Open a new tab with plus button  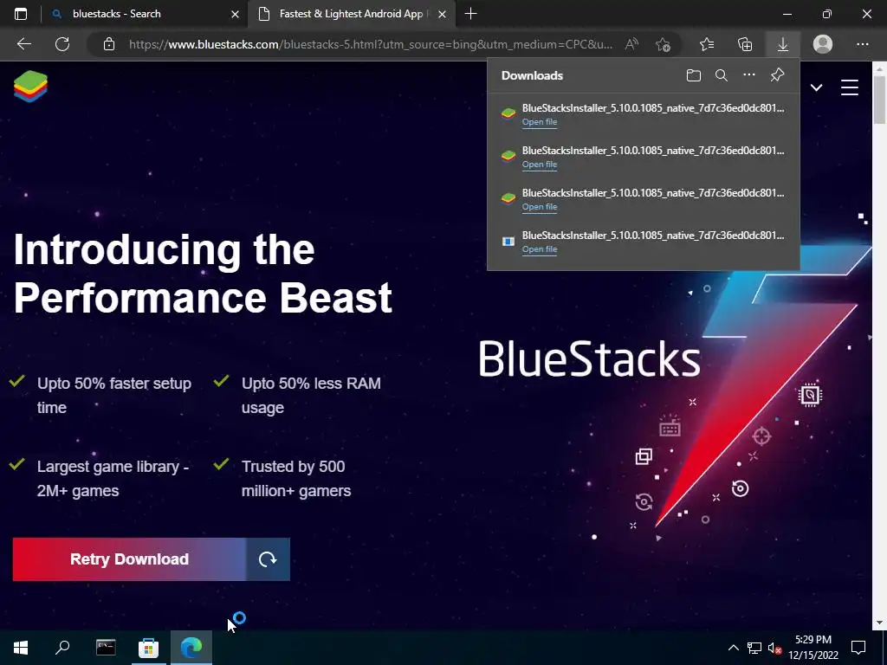click(x=470, y=14)
